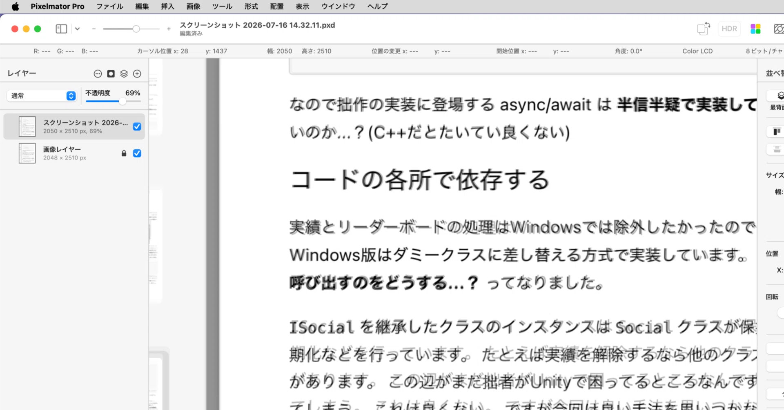Click the document title スクリーンショット 2026-07-16 14.32.11.pxd
This screenshot has height=410, width=784.
point(257,25)
